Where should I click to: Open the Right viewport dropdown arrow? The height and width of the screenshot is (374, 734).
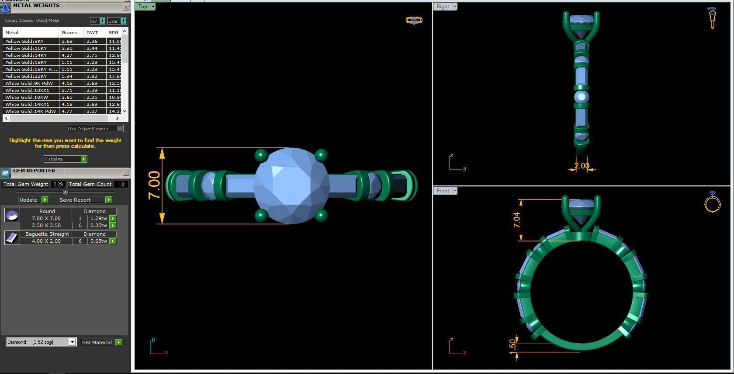455,7
